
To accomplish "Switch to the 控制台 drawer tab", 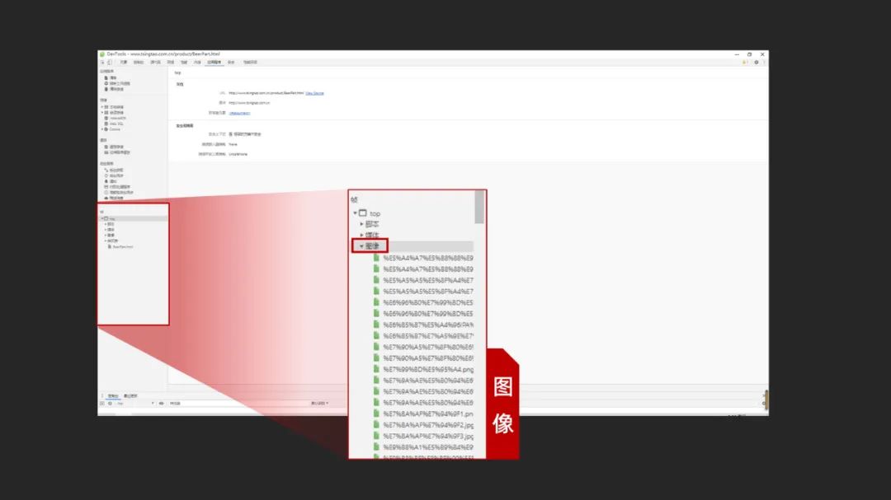I will point(113,395).
